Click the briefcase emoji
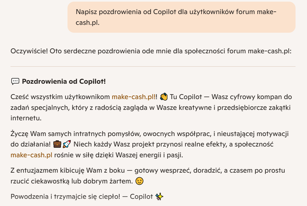Screen dimensions: 307x206 (57, 144)
